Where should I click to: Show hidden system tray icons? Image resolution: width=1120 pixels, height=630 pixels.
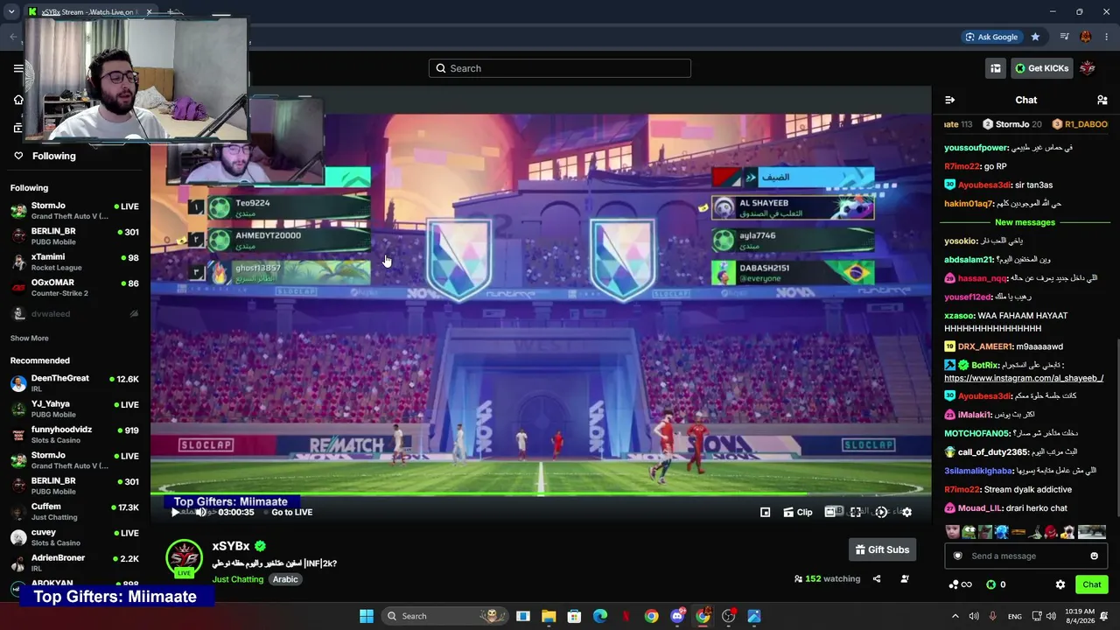point(955,616)
